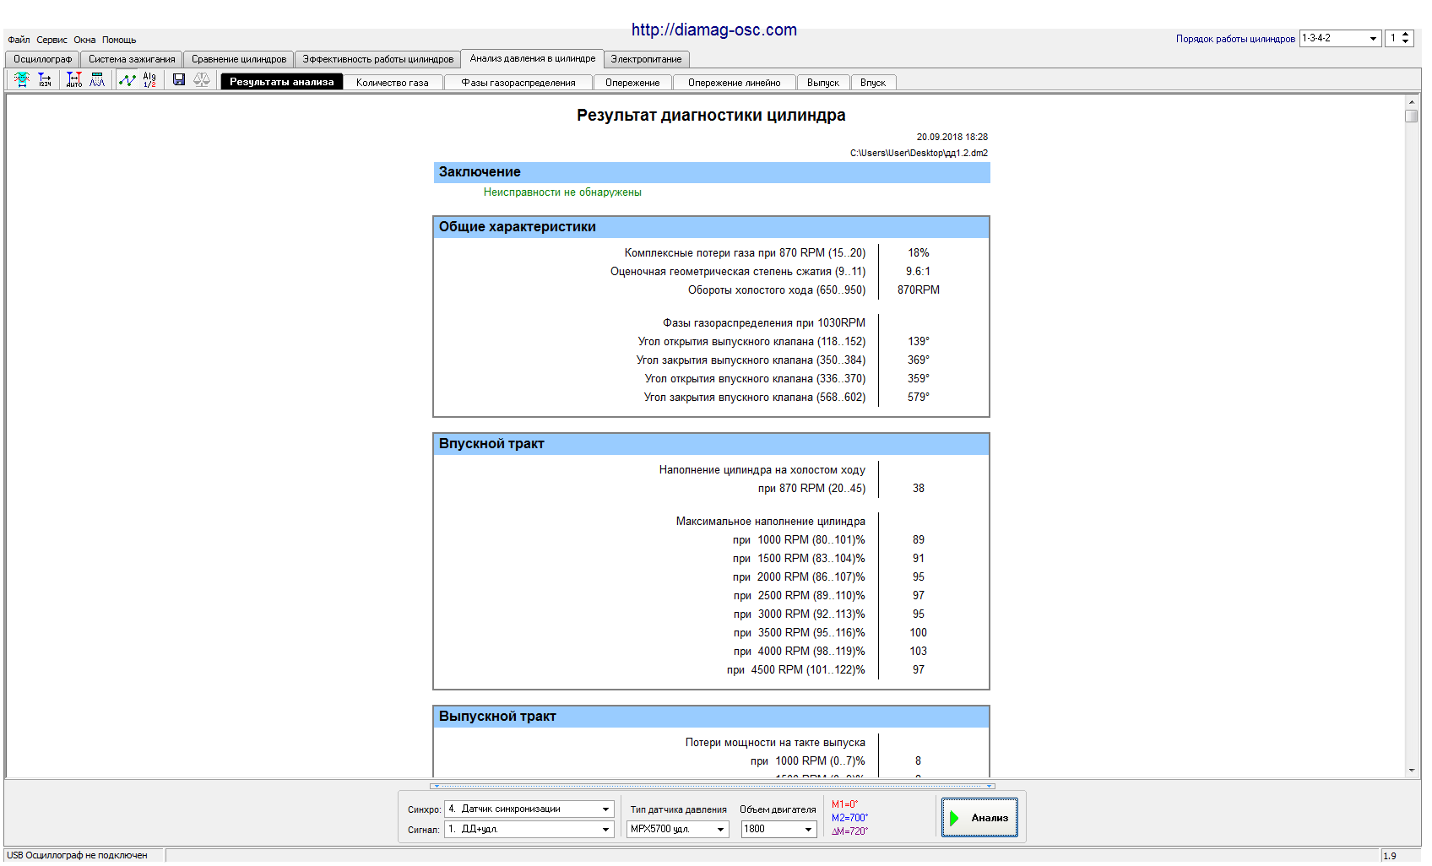
Task: Click the pressure peaks waveform icon
Action: point(97,79)
